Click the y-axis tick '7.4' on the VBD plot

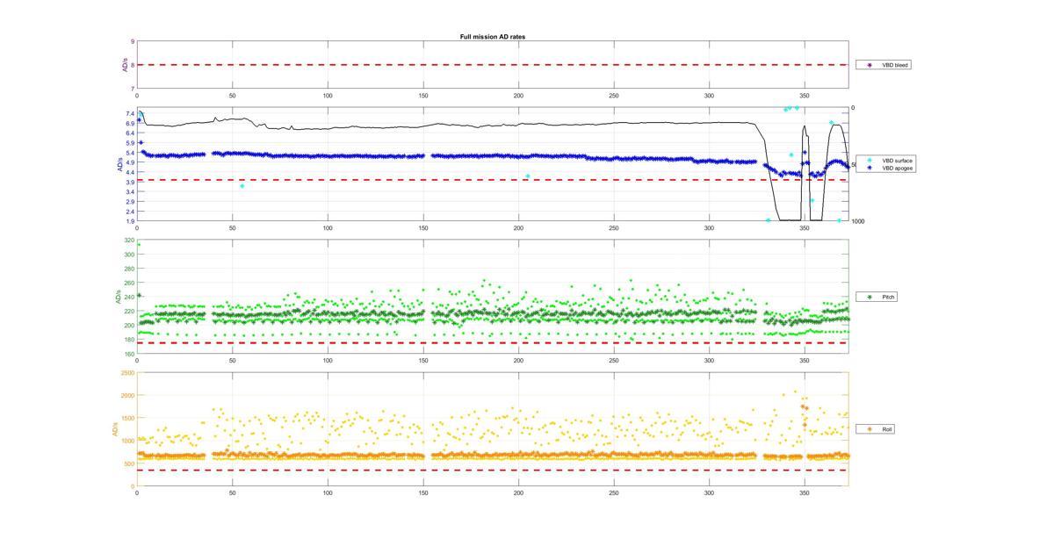coord(130,114)
